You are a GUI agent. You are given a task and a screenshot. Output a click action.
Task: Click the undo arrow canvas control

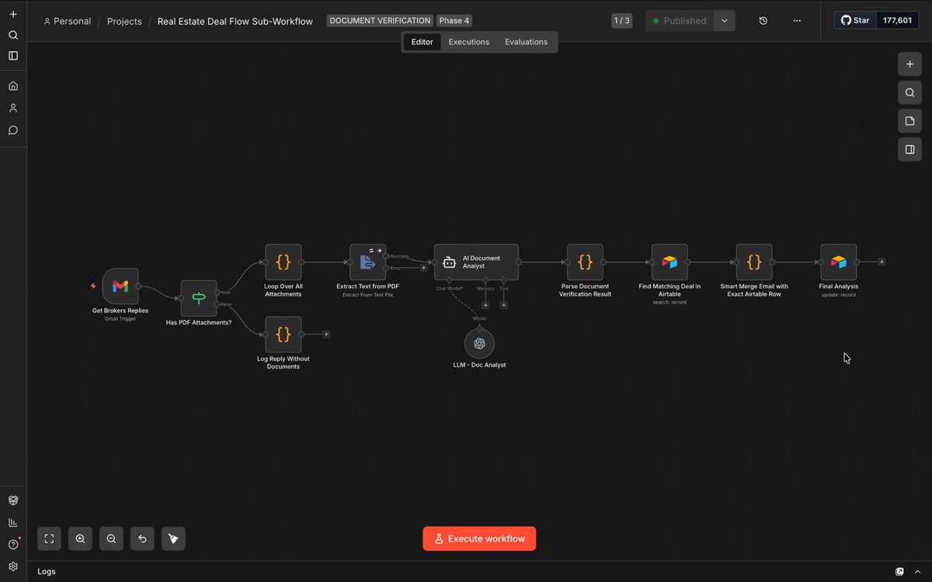pos(142,539)
